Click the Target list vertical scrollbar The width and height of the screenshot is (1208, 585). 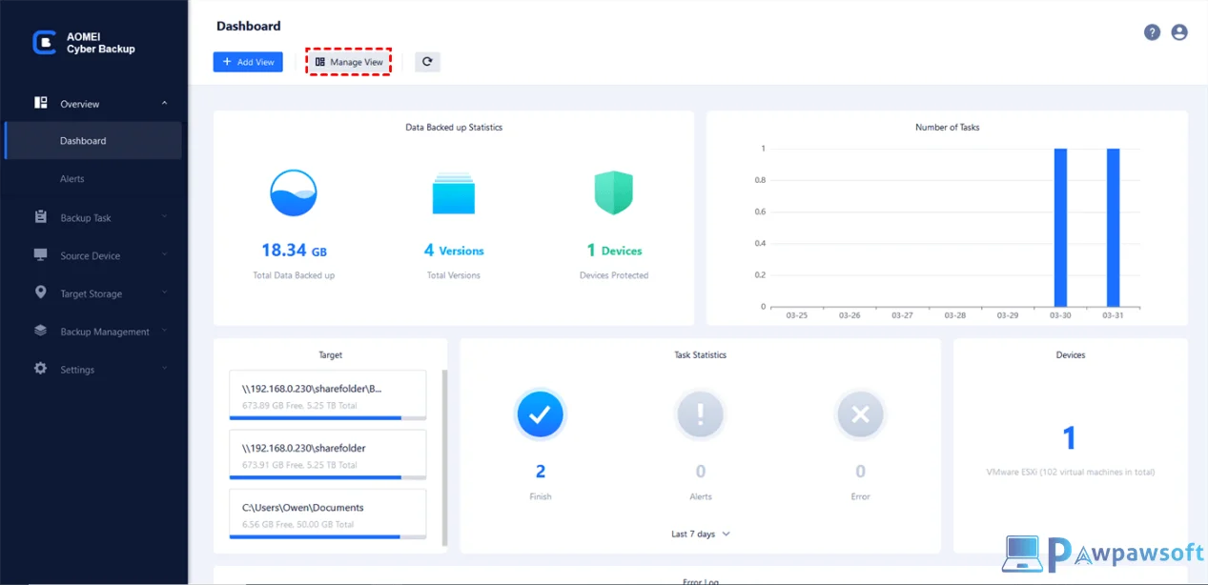pyautogui.click(x=444, y=457)
